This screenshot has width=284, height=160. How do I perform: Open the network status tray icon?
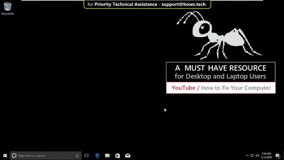point(252,156)
